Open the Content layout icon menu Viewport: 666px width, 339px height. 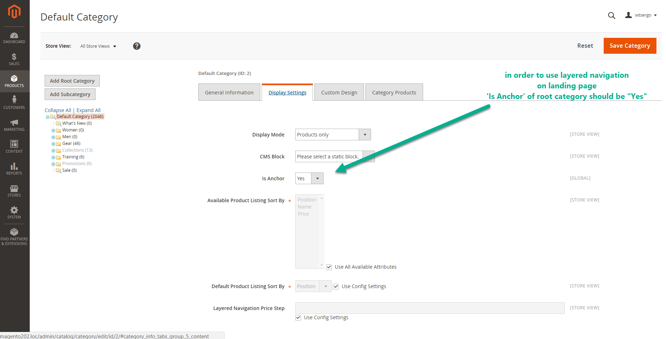tap(14, 144)
